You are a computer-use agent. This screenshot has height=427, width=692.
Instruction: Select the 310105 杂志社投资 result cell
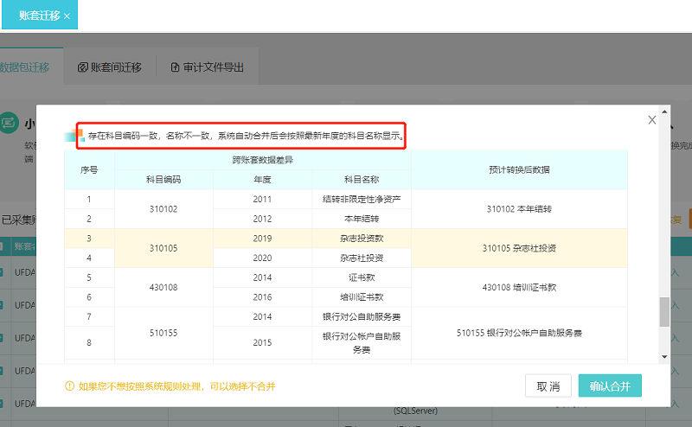[x=519, y=248]
